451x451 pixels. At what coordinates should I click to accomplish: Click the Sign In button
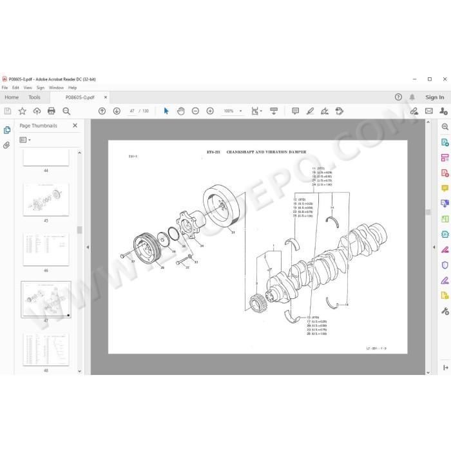[435, 97]
